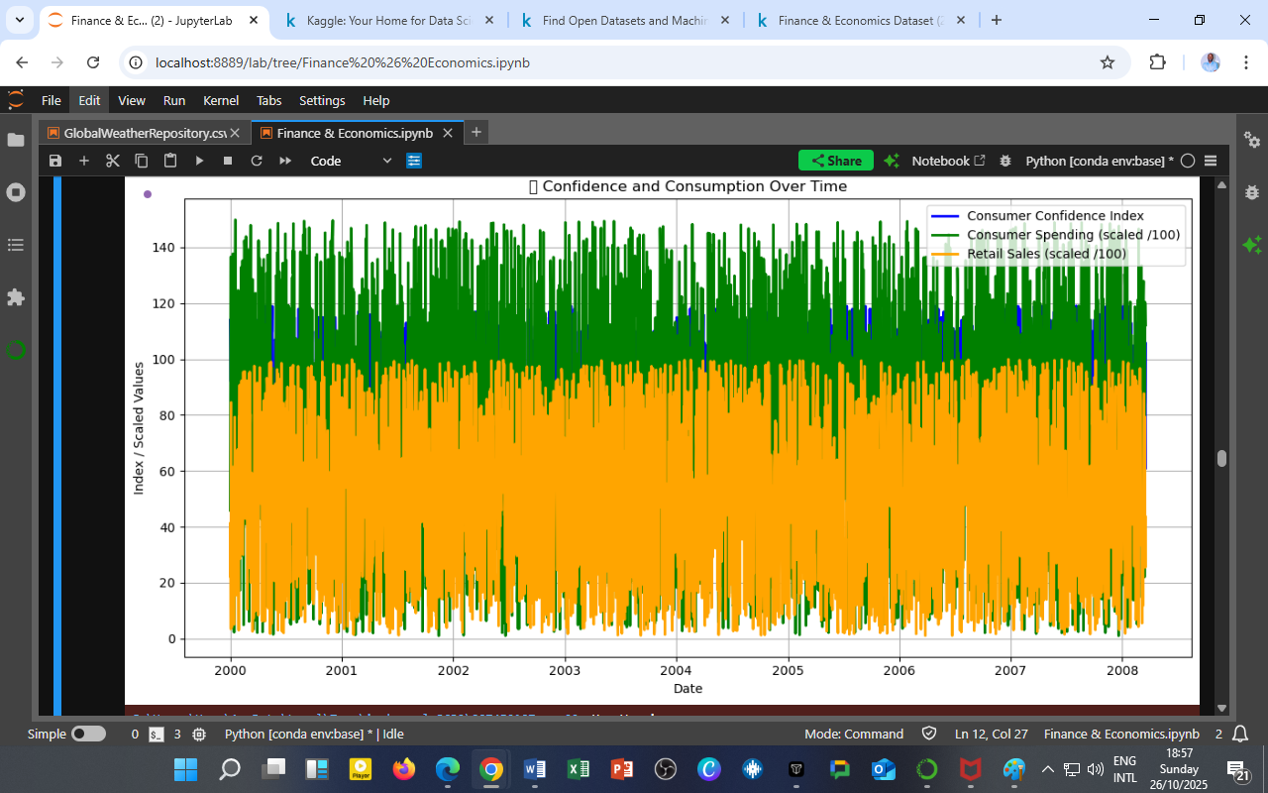Screen dimensions: 1268x793
Task: Click the notebook vertical scrollbar thumb
Action: pyautogui.click(x=1221, y=458)
